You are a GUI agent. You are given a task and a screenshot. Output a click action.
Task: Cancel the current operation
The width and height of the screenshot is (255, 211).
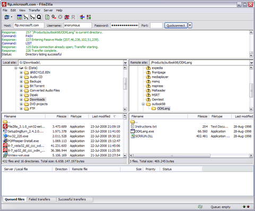pyautogui.click(x=60, y=17)
